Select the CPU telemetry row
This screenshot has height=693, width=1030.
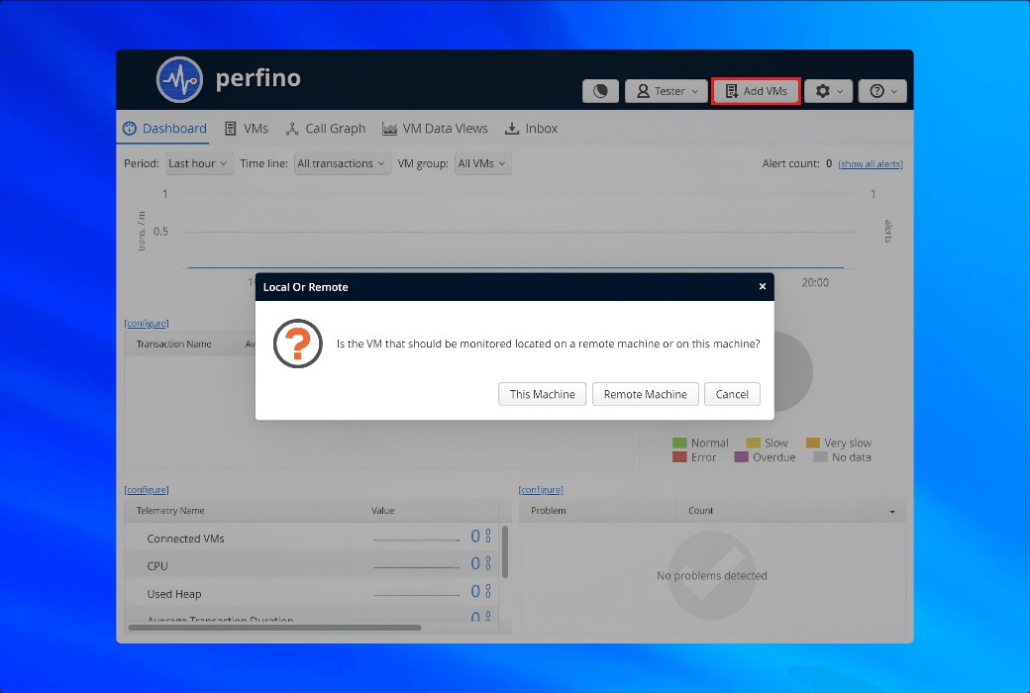(x=311, y=565)
